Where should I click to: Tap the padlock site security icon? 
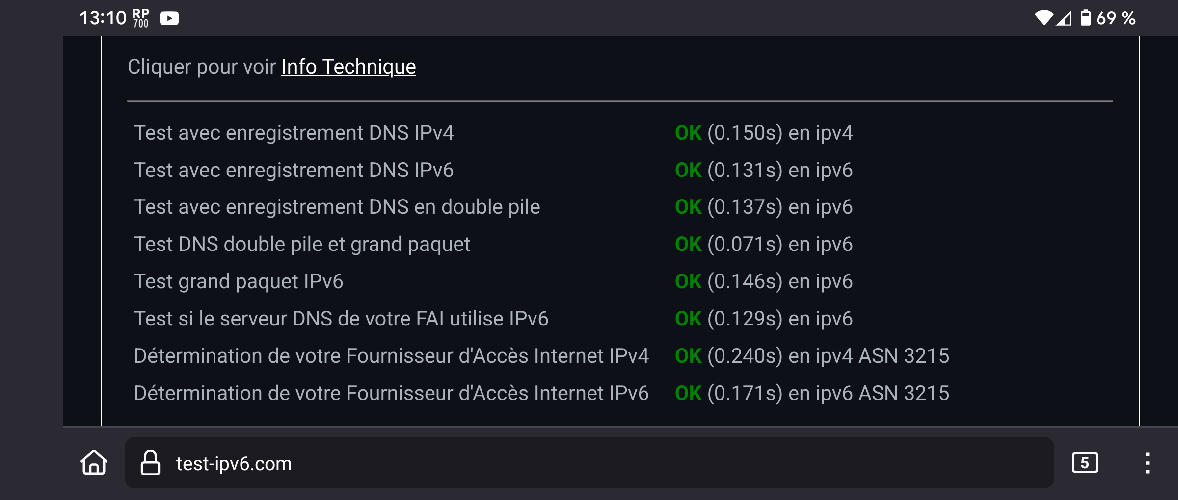pos(150,463)
